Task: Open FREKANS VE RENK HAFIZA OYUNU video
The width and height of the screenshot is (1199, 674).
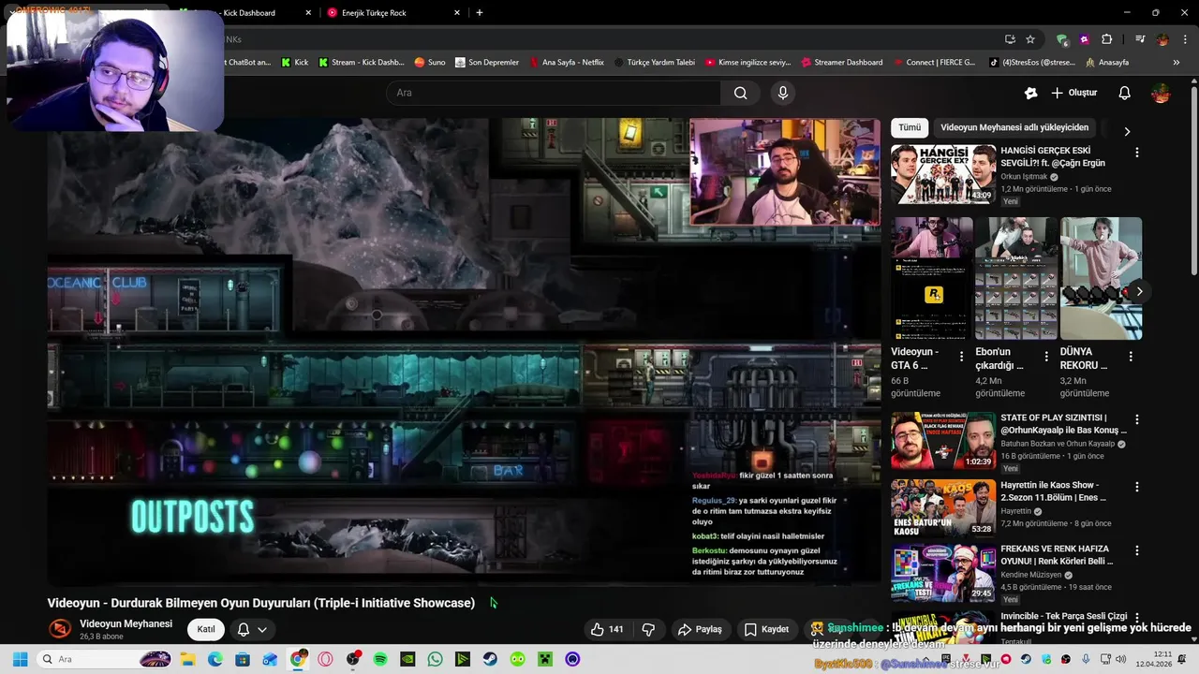Action: 943,572
